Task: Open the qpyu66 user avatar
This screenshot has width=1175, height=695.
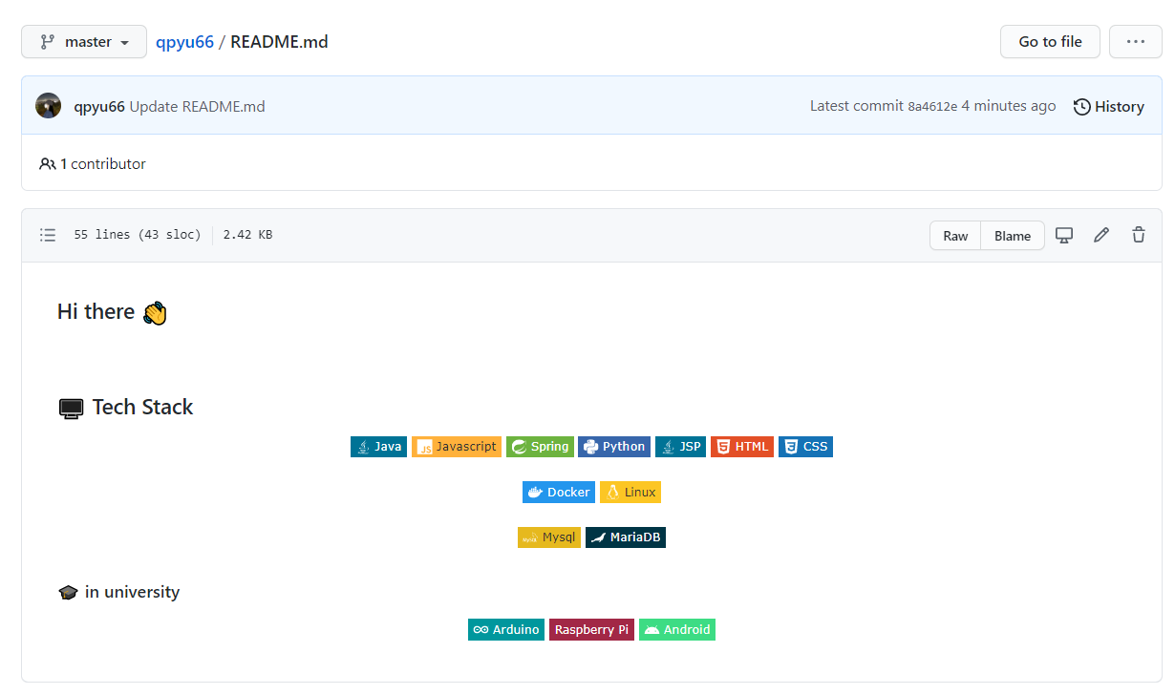Action: click(x=49, y=106)
